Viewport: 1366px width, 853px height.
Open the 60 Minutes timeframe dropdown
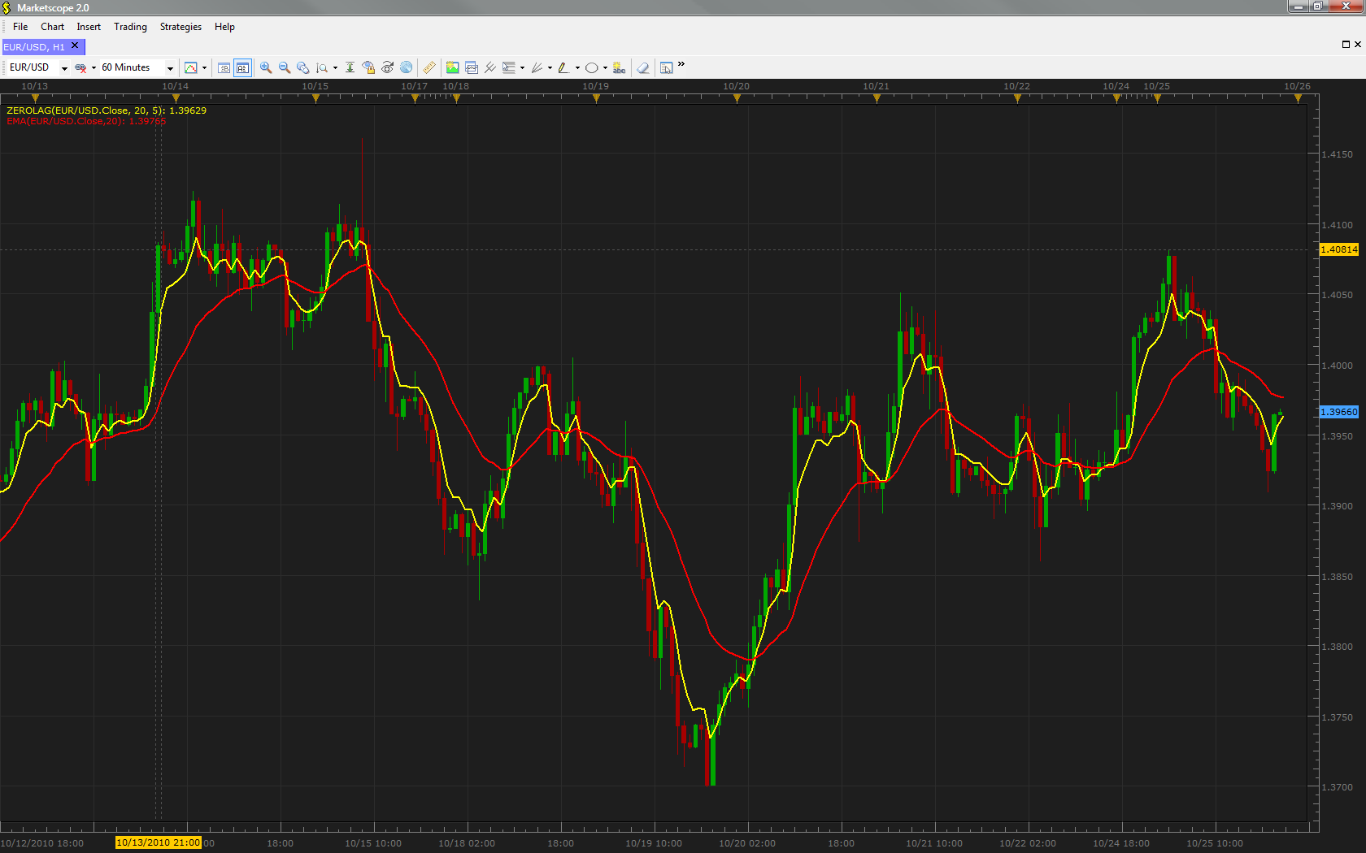coord(137,67)
